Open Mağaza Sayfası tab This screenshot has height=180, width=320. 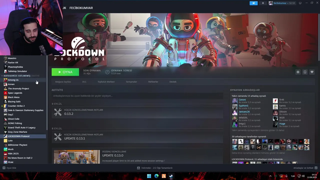[x=63, y=82]
